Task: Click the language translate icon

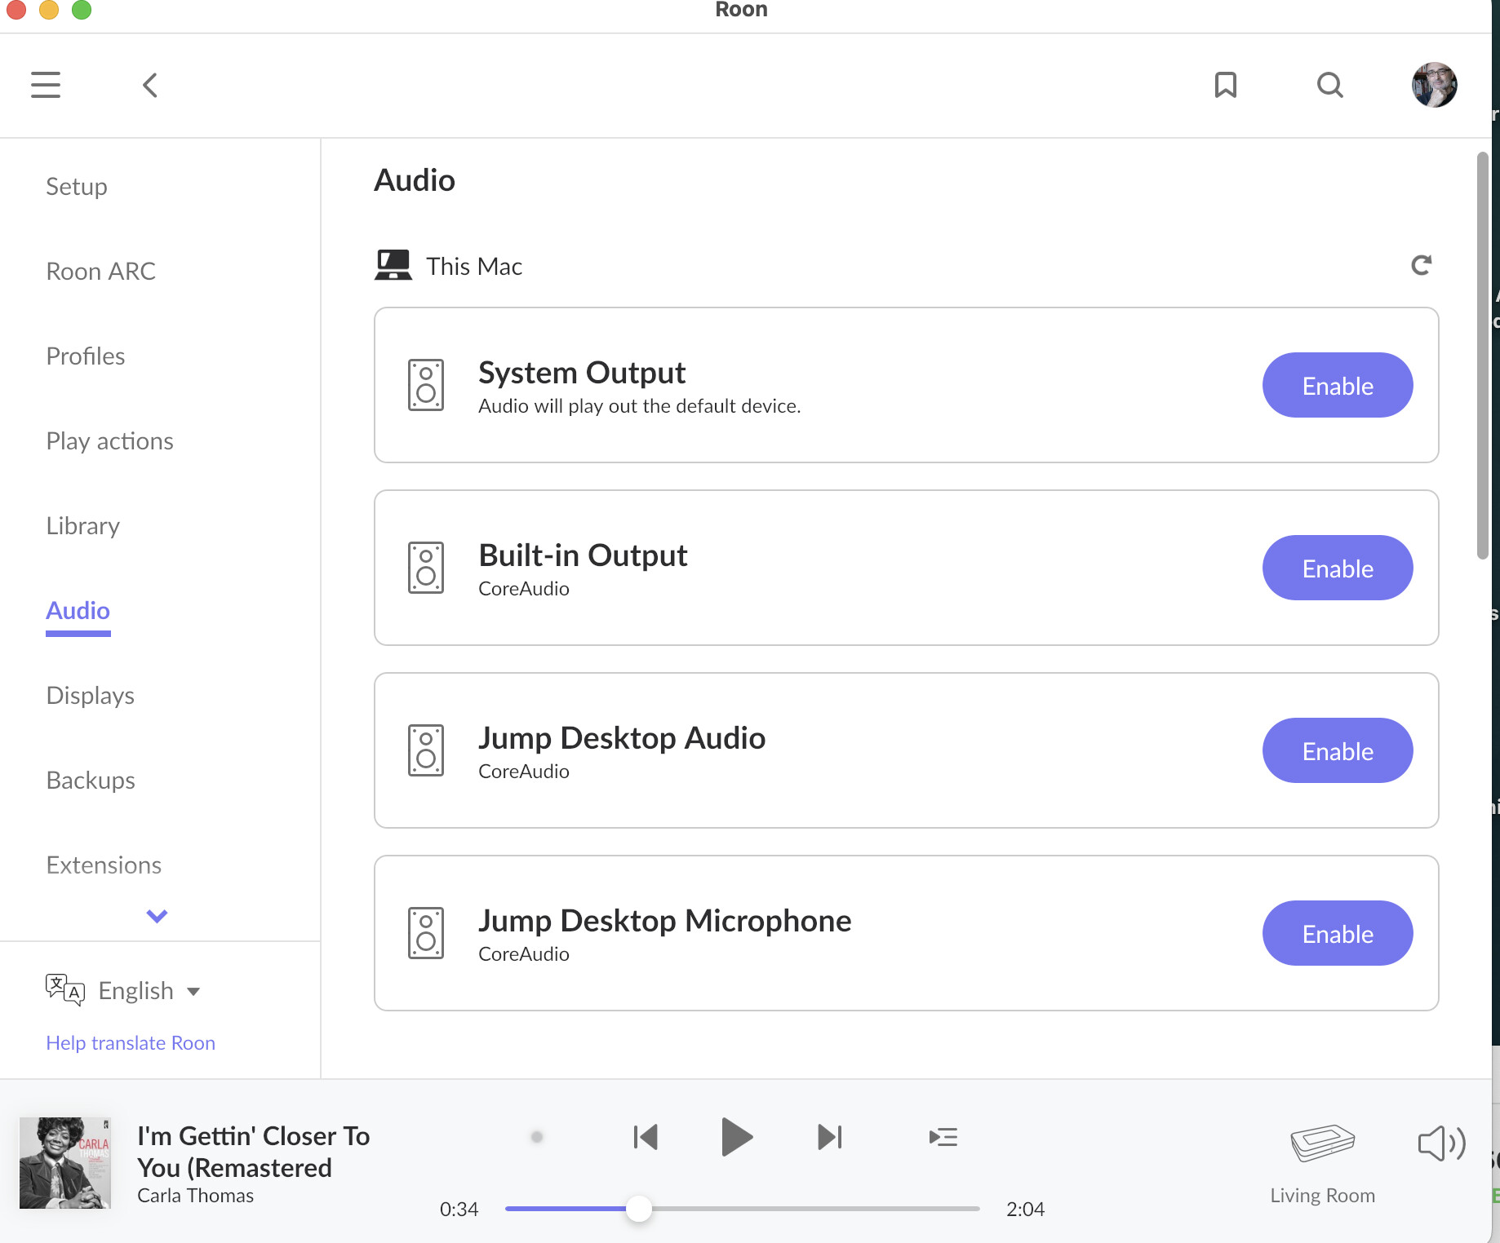Action: pos(65,990)
